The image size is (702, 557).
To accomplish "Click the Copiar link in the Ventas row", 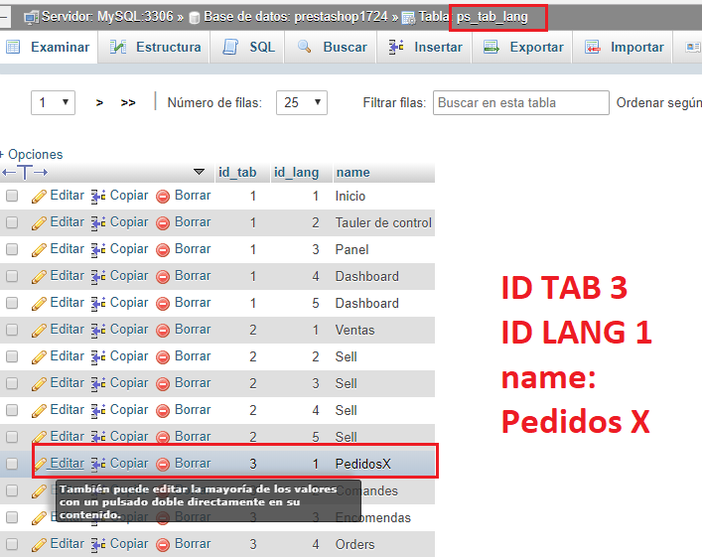I will click(129, 330).
